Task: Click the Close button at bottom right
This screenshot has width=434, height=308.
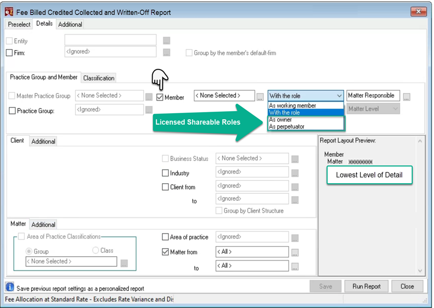Action: [407, 286]
